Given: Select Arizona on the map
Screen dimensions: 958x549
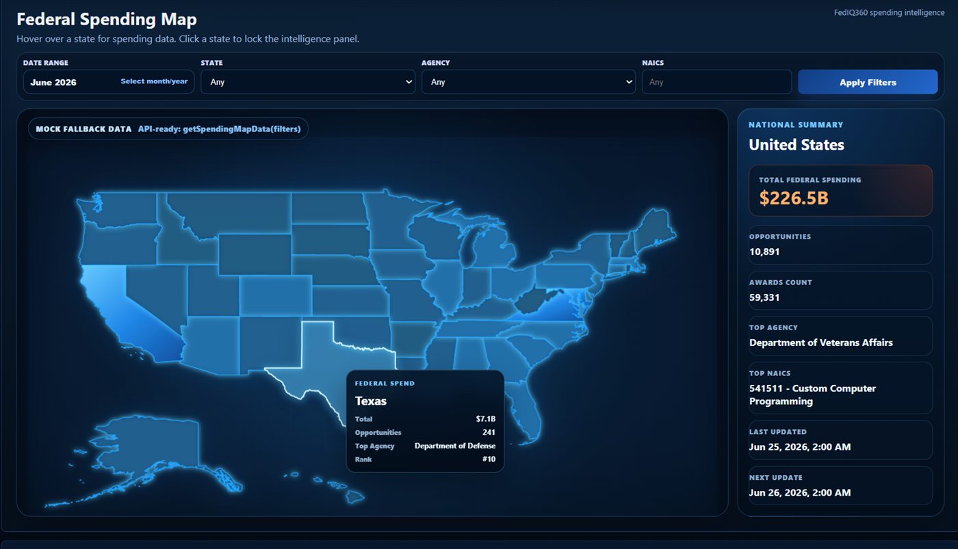Looking at the screenshot, I should pyautogui.click(x=212, y=345).
